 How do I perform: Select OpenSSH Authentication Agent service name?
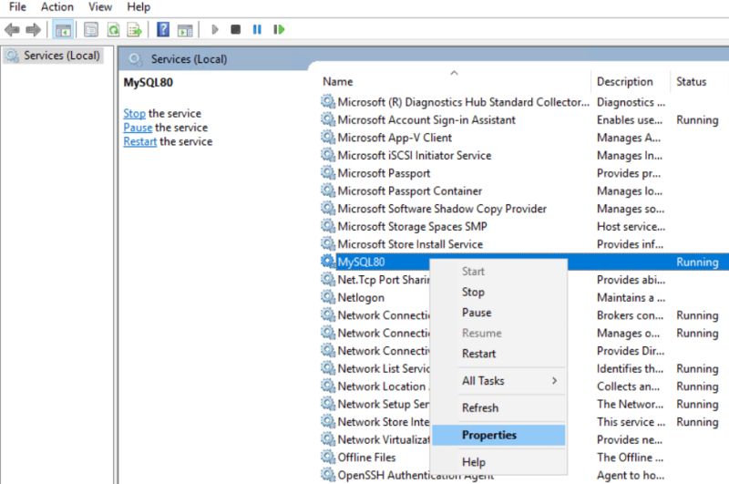click(416, 475)
